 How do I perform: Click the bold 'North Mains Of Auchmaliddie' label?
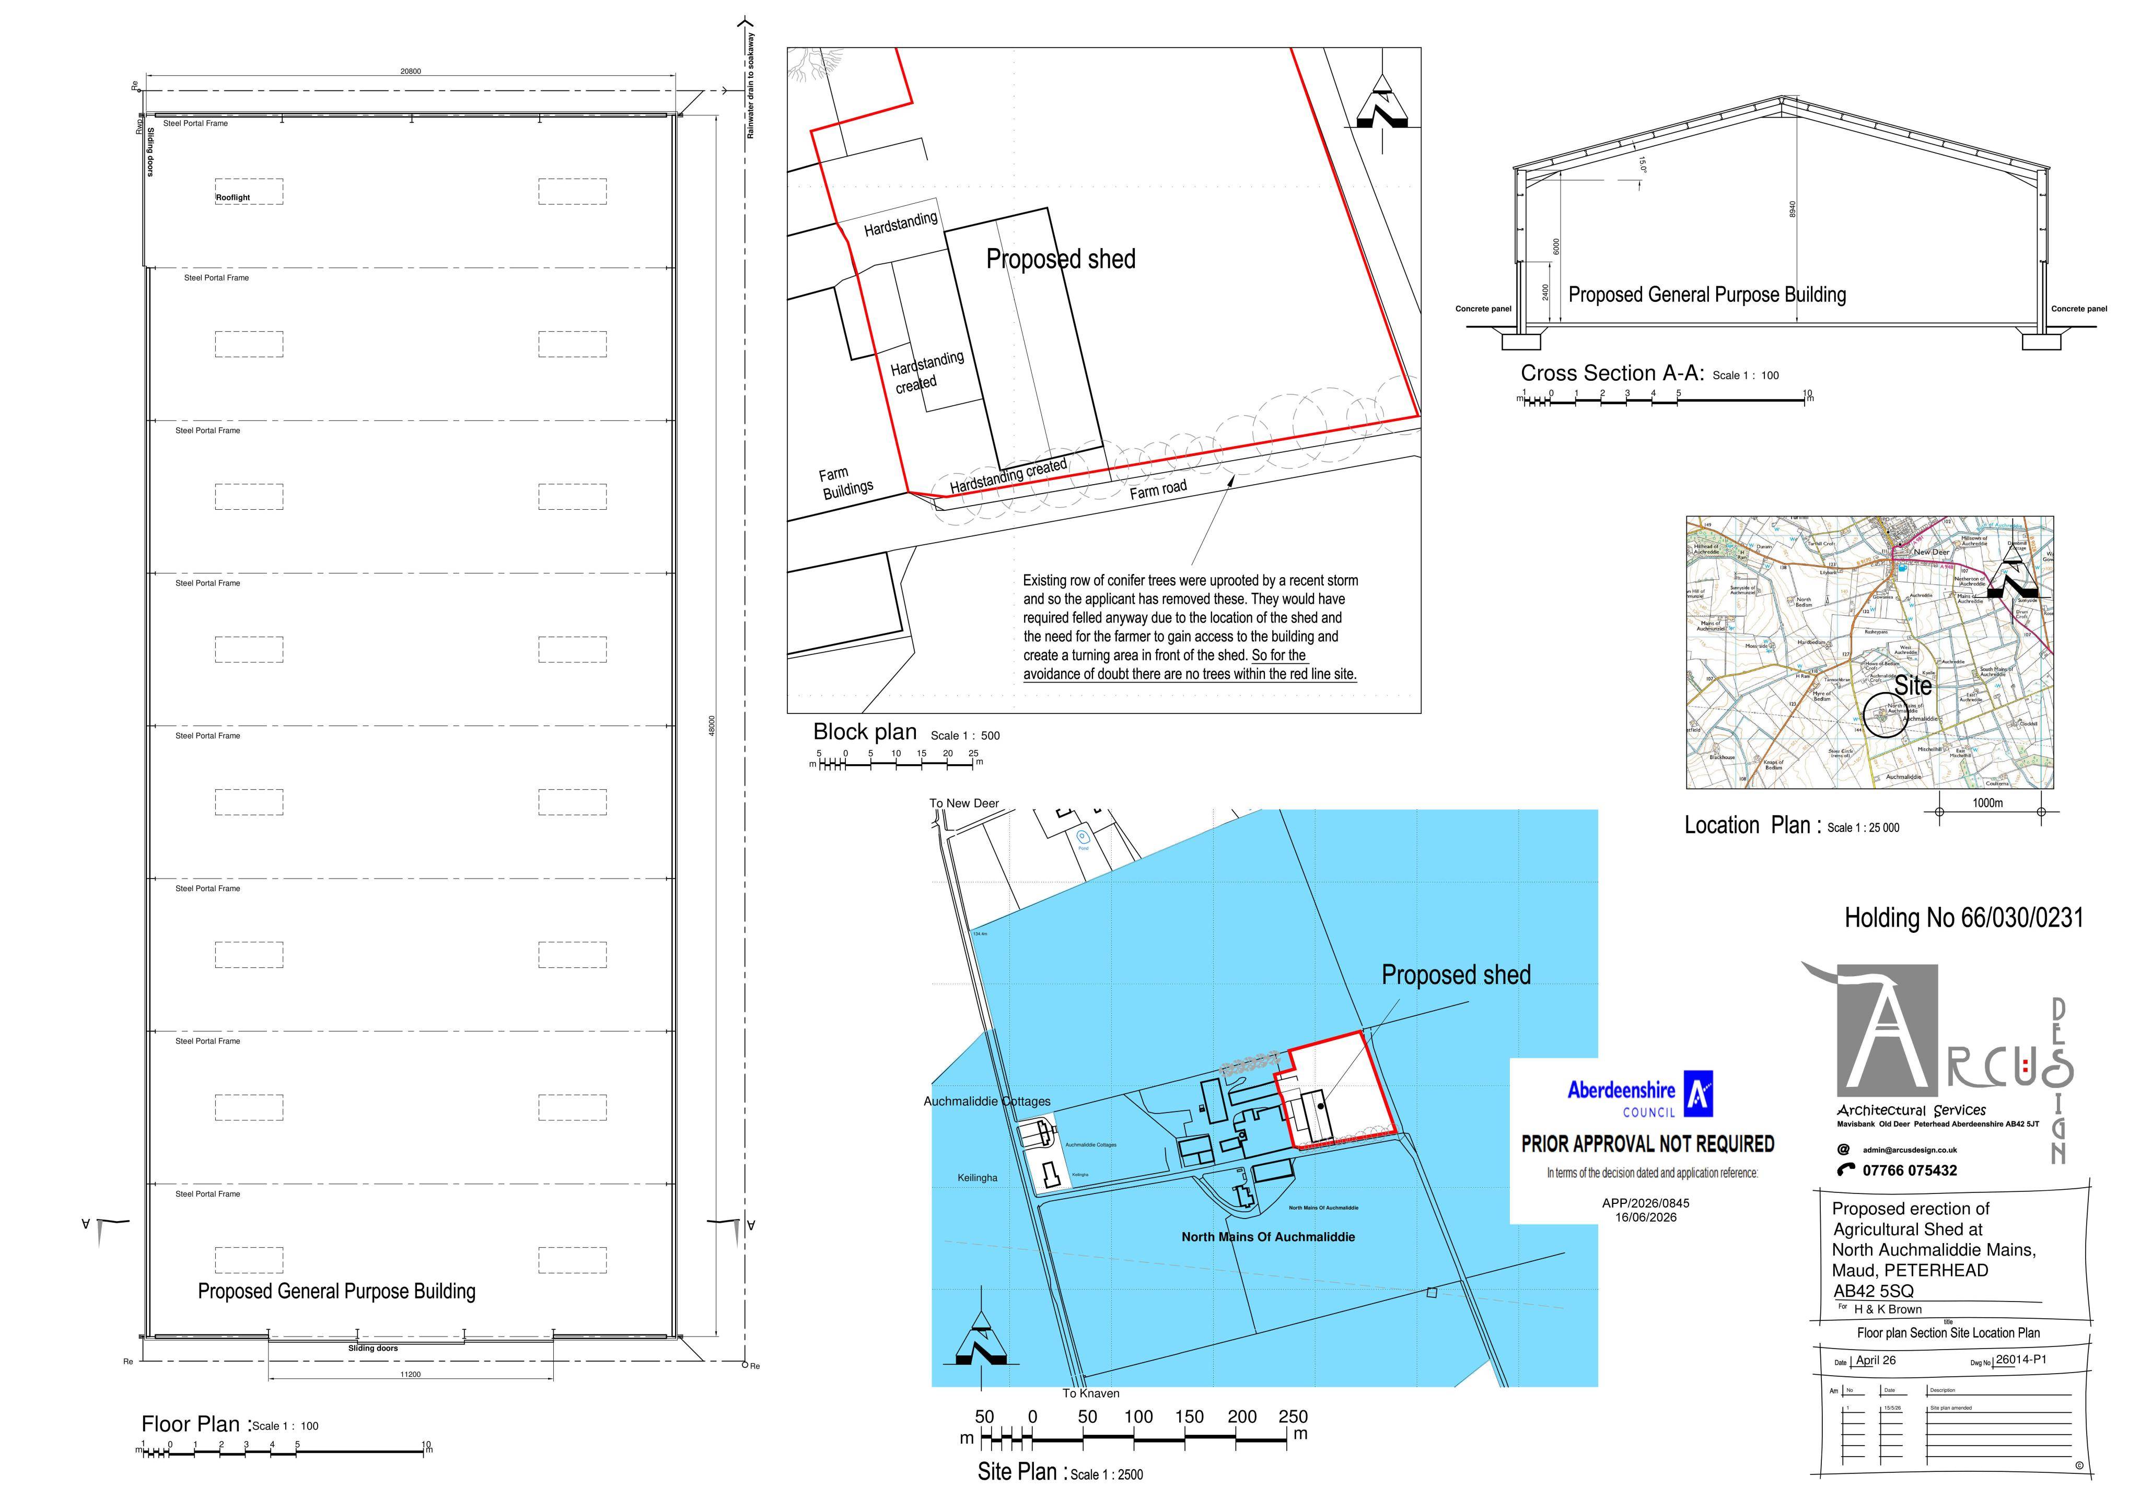click(1267, 1237)
